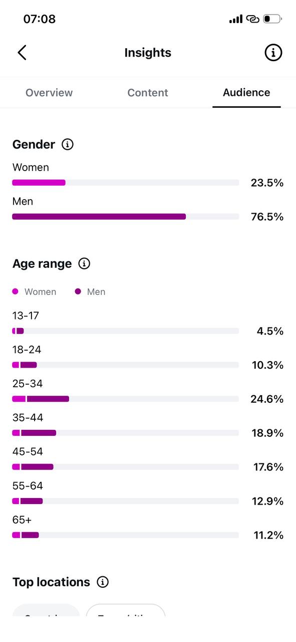Tap the battery icon in status bar
This screenshot has width=296, height=642.
tap(272, 19)
